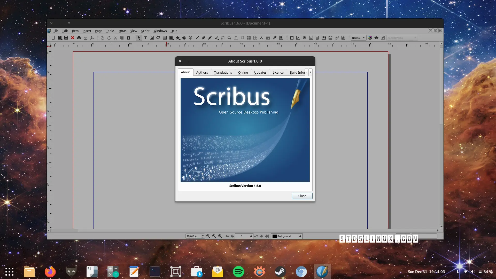Click the horizontal scrollbar of the canvas
The image size is (496, 279).
pos(243,230)
